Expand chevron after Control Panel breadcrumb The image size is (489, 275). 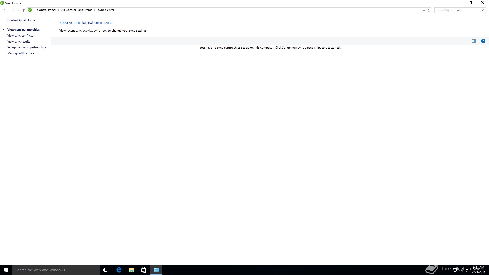[x=58, y=10]
